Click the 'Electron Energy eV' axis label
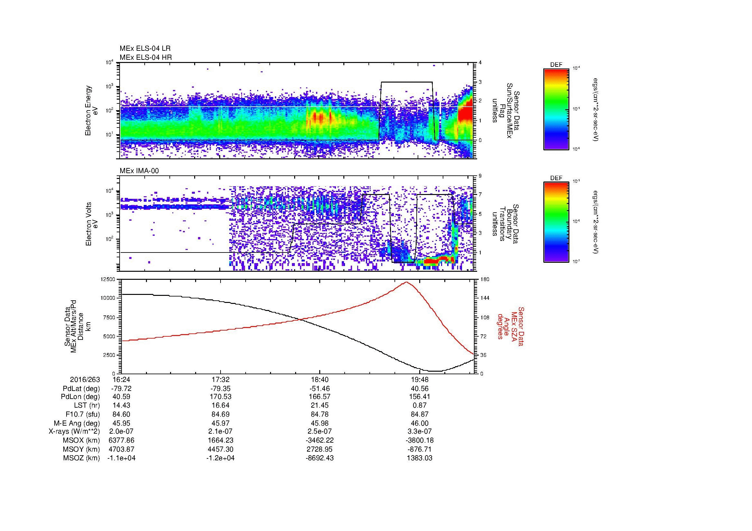This screenshot has width=752, height=531. point(91,111)
